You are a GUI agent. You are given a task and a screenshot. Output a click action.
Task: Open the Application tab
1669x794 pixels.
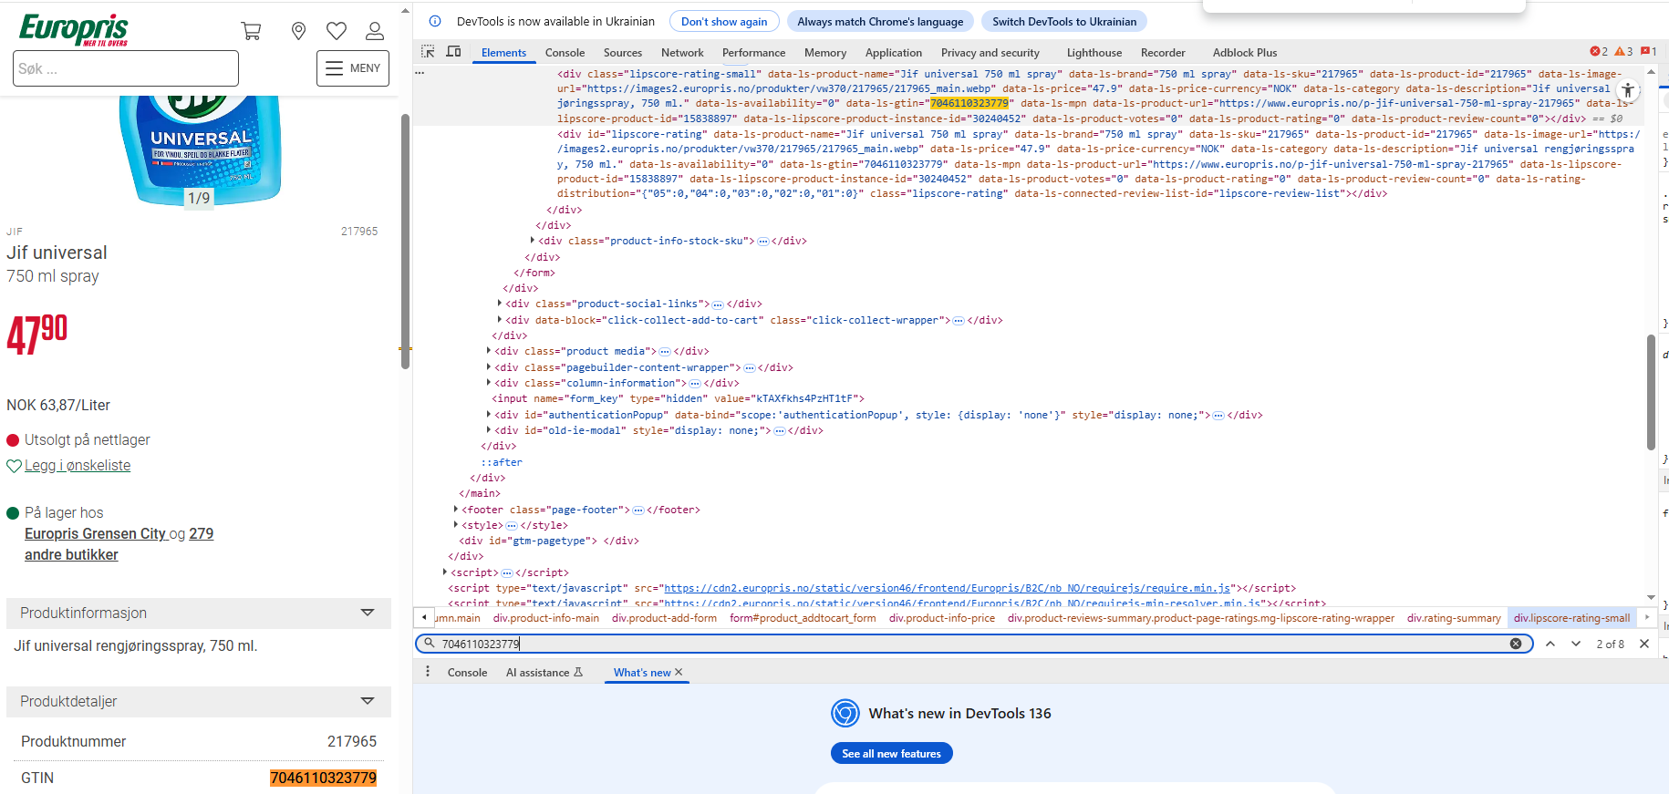coord(894,53)
